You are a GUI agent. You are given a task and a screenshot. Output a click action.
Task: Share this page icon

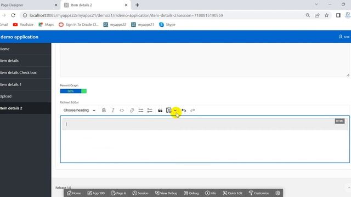pyautogui.click(x=317, y=15)
